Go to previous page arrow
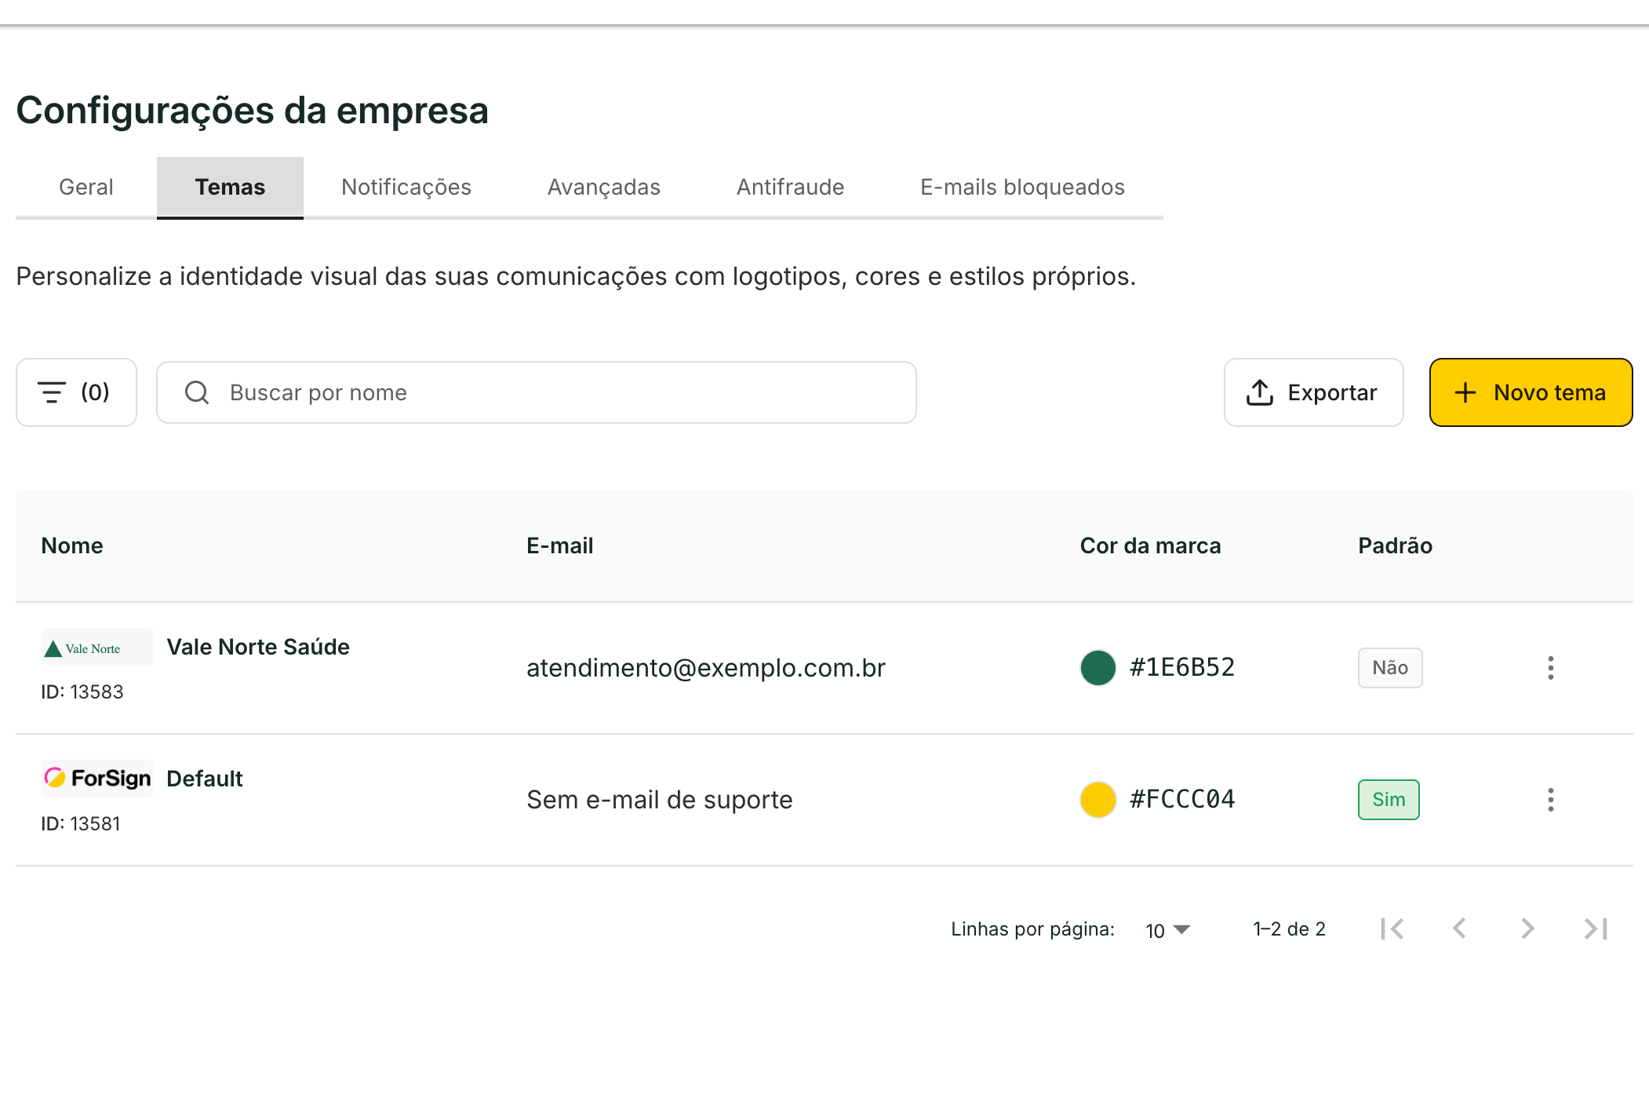Image resolution: width=1649 pixels, height=1098 pixels. (1460, 928)
